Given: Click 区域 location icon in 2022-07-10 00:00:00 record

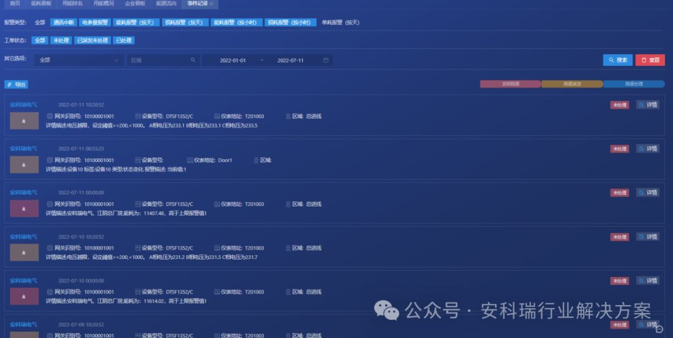Looking at the screenshot, I should tap(288, 292).
